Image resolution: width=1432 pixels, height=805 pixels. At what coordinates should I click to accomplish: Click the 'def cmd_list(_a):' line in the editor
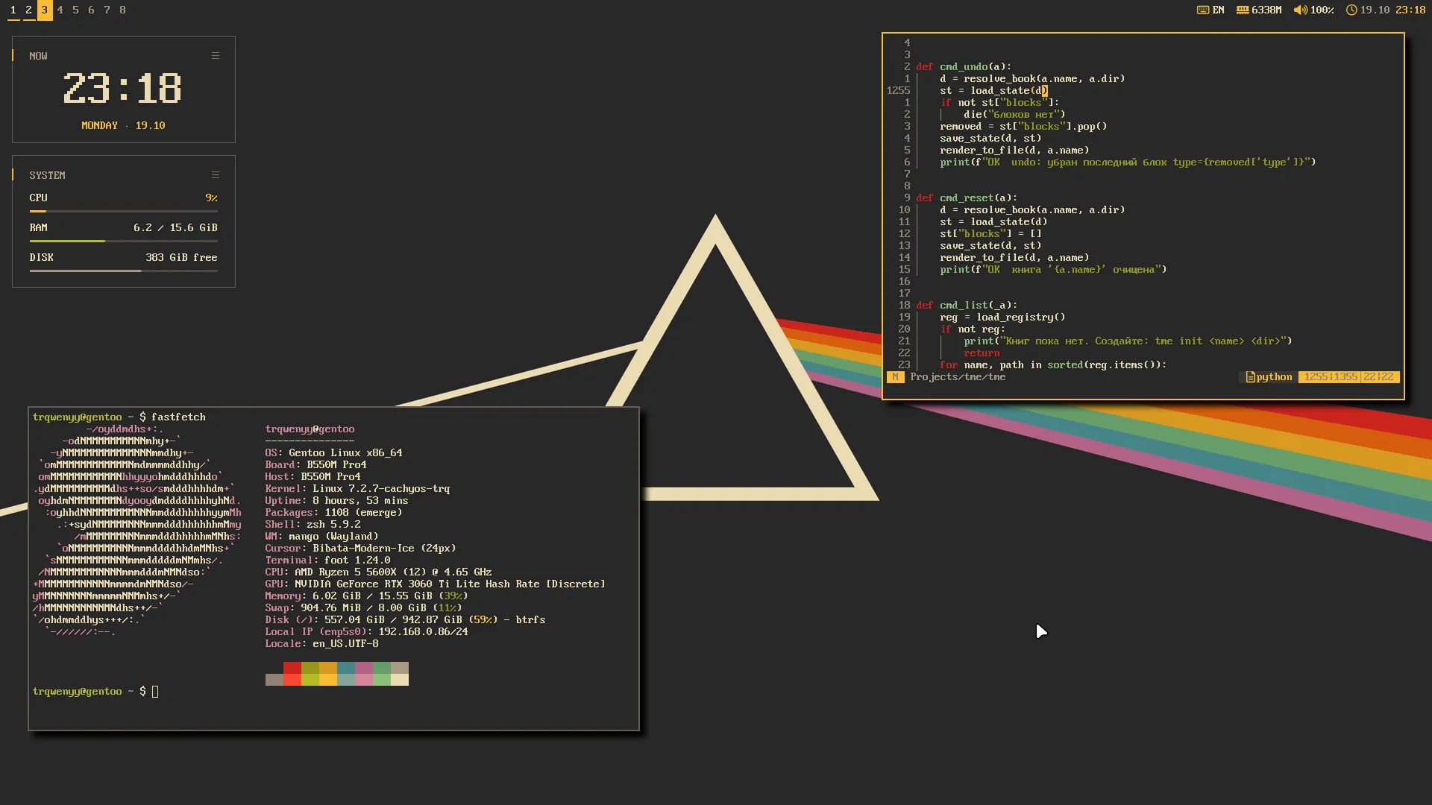(x=967, y=305)
